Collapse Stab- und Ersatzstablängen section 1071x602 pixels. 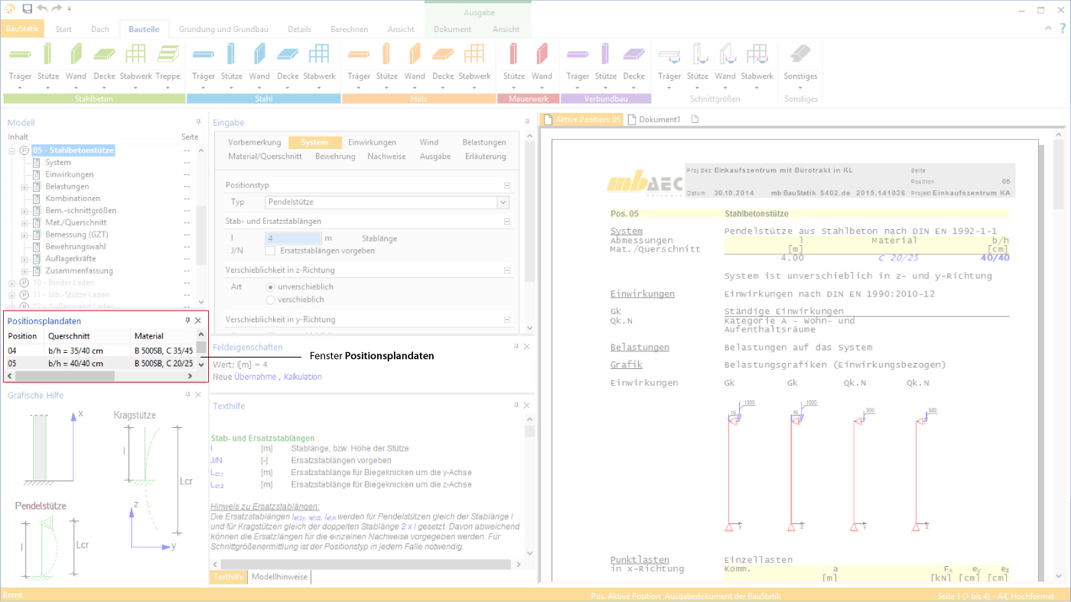pyautogui.click(x=506, y=222)
